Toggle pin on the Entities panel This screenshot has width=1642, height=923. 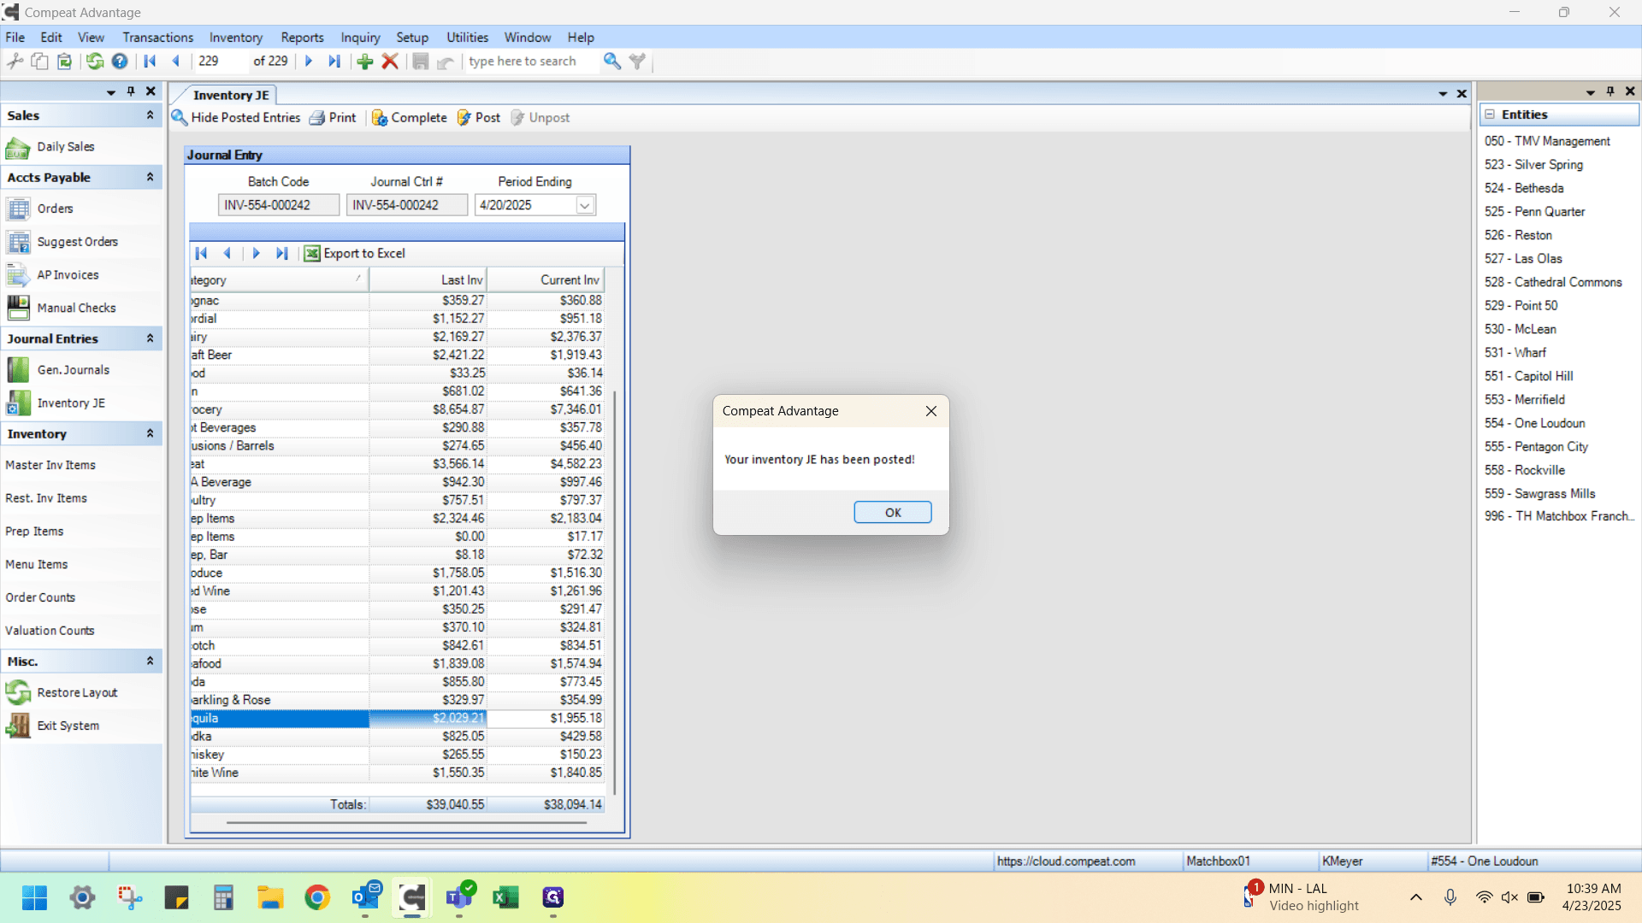pos(1610,91)
